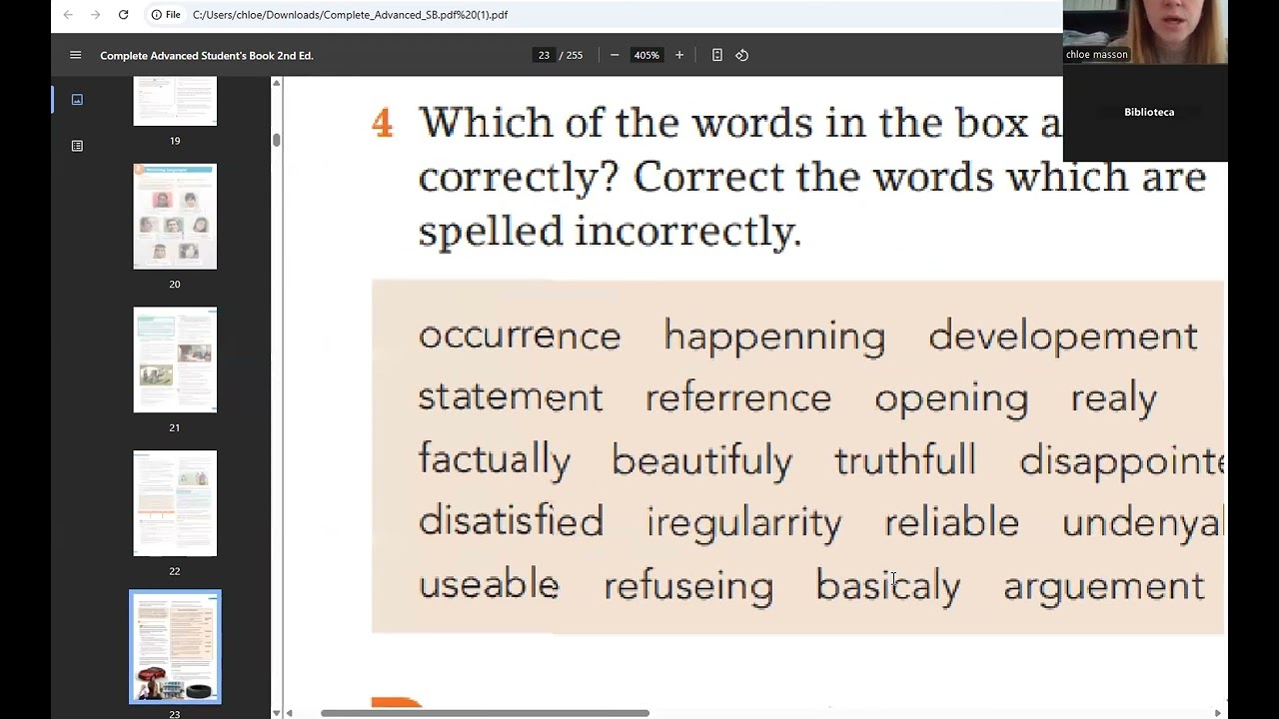Show document outline view in sidebar
The height and width of the screenshot is (719, 1279).
[77, 146]
